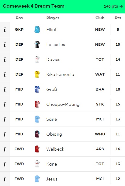
Task: Click the Player column header
Action: point(53,18)
